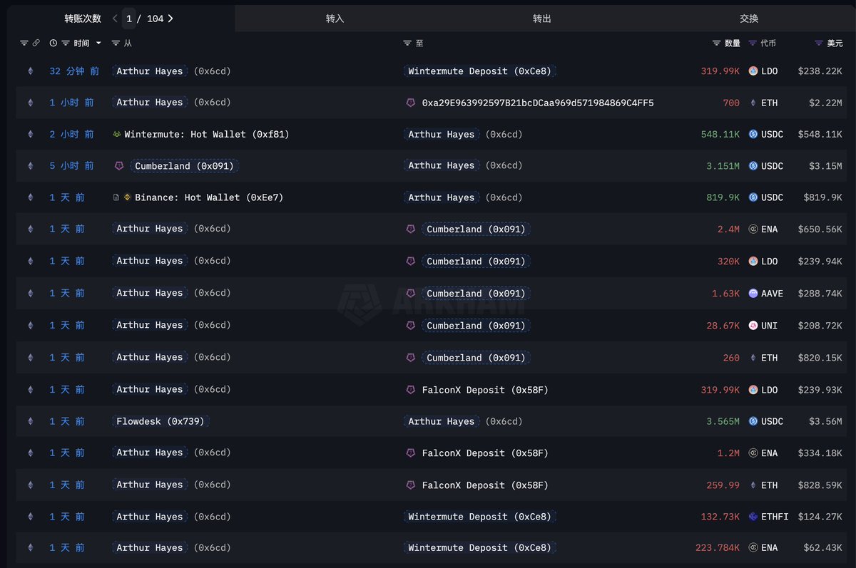Open Flowdesk (0x739) entity
Screen dimensions: 856x568
click(160, 421)
